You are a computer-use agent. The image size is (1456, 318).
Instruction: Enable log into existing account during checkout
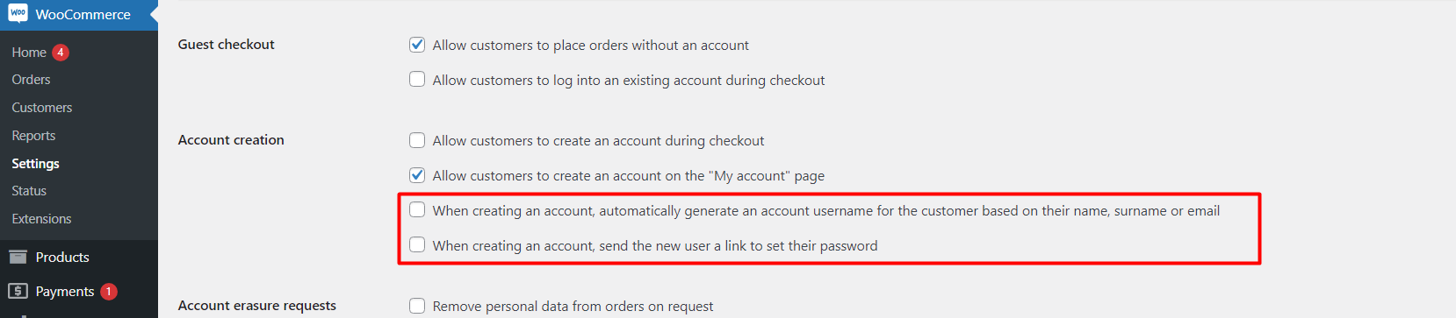click(417, 80)
